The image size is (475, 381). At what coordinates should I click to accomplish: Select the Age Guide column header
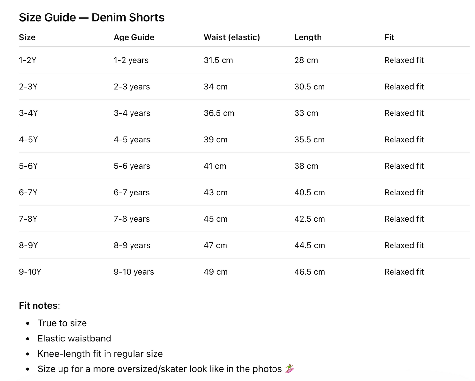point(134,37)
